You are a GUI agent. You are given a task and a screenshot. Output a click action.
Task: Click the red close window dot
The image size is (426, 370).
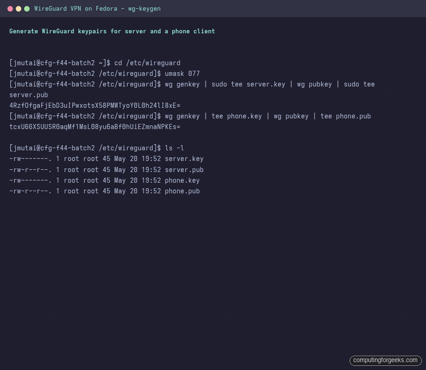click(10, 9)
